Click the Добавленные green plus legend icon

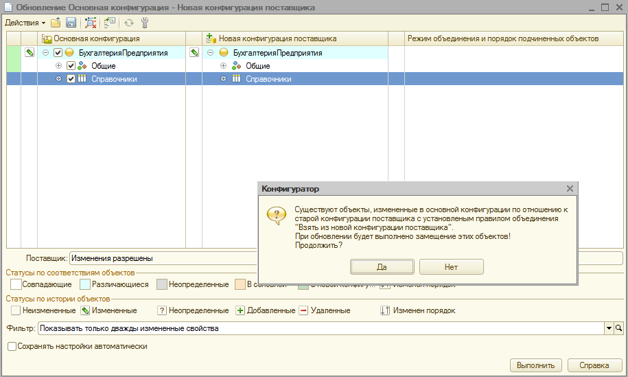pyautogui.click(x=240, y=310)
